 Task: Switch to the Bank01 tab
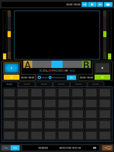pos(9,84)
